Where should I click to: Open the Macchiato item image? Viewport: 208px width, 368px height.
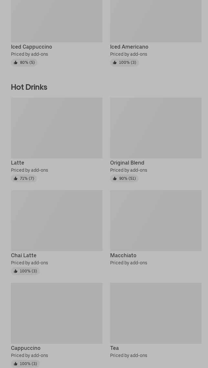tap(156, 221)
